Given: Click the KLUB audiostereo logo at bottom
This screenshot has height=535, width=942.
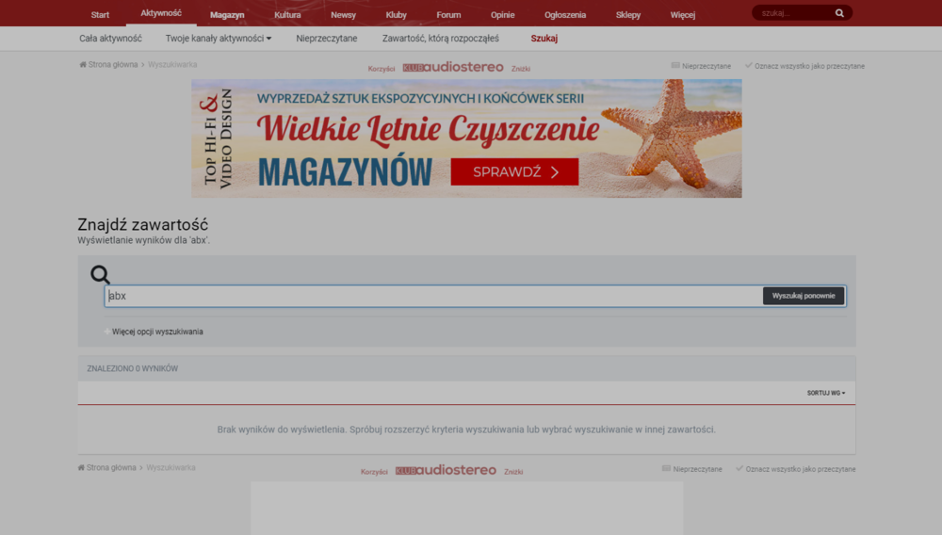Looking at the screenshot, I should tap(446, 470).
